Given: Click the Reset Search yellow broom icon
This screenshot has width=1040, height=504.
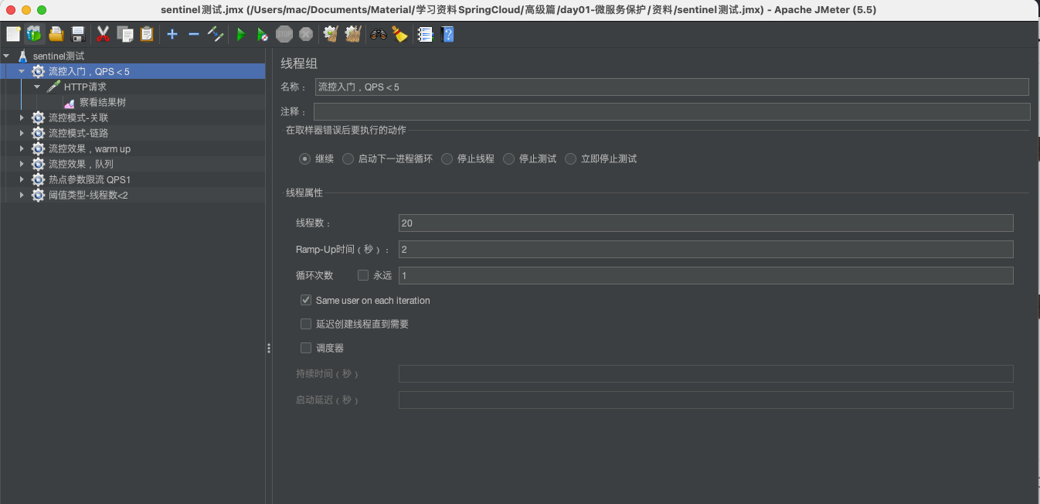Looking at the screenshot, I should point(399,34).
